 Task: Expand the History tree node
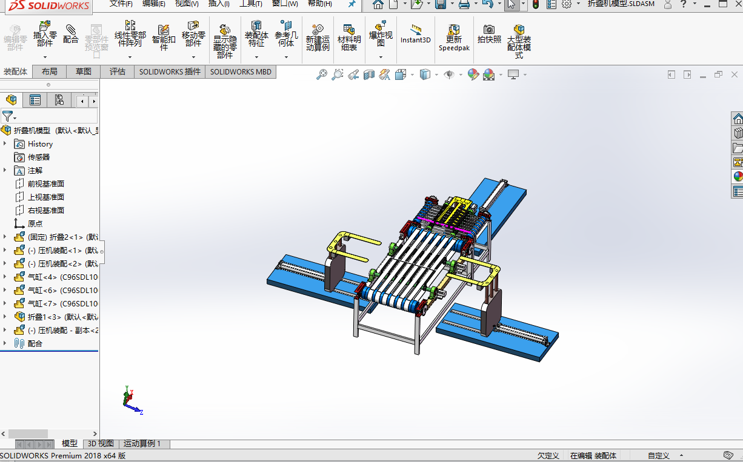[x=5, y=144]
